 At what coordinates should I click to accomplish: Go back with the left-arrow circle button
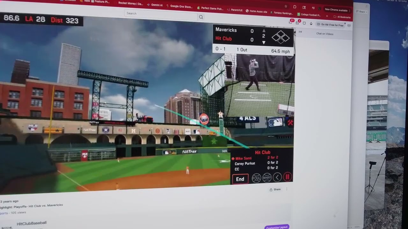pyautogui.click(x=277, y=177)
